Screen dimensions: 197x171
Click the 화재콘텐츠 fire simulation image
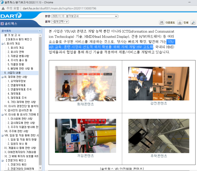(x=86, y=84)
